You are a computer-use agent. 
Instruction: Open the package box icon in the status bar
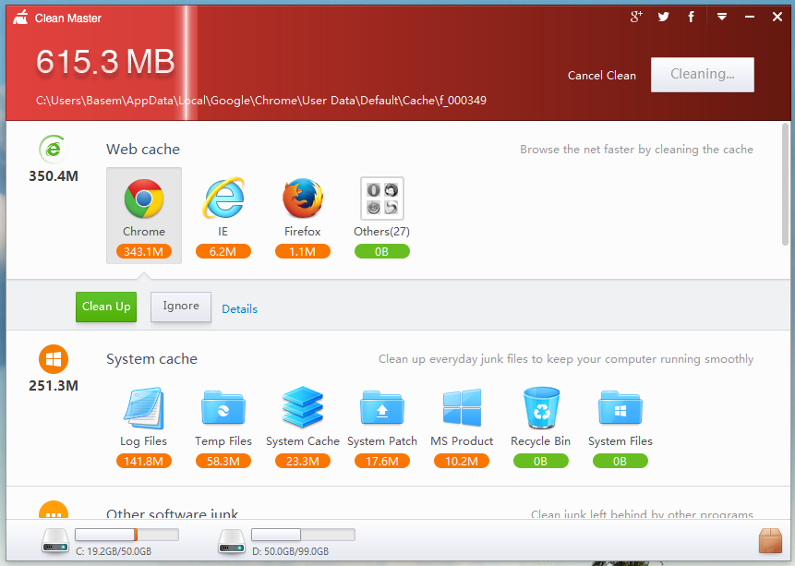pos(771,541)
